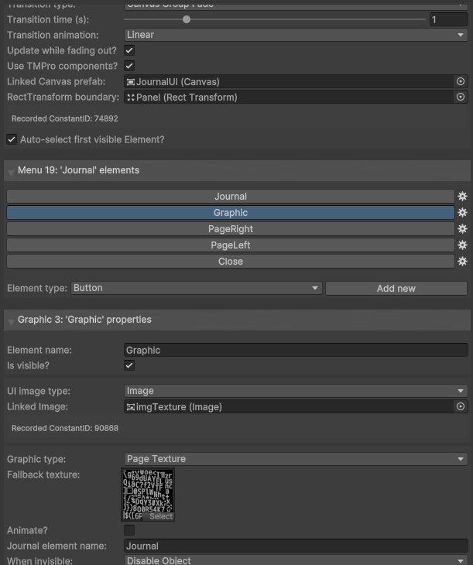Open the When invisible dropdown

point(296,560)
